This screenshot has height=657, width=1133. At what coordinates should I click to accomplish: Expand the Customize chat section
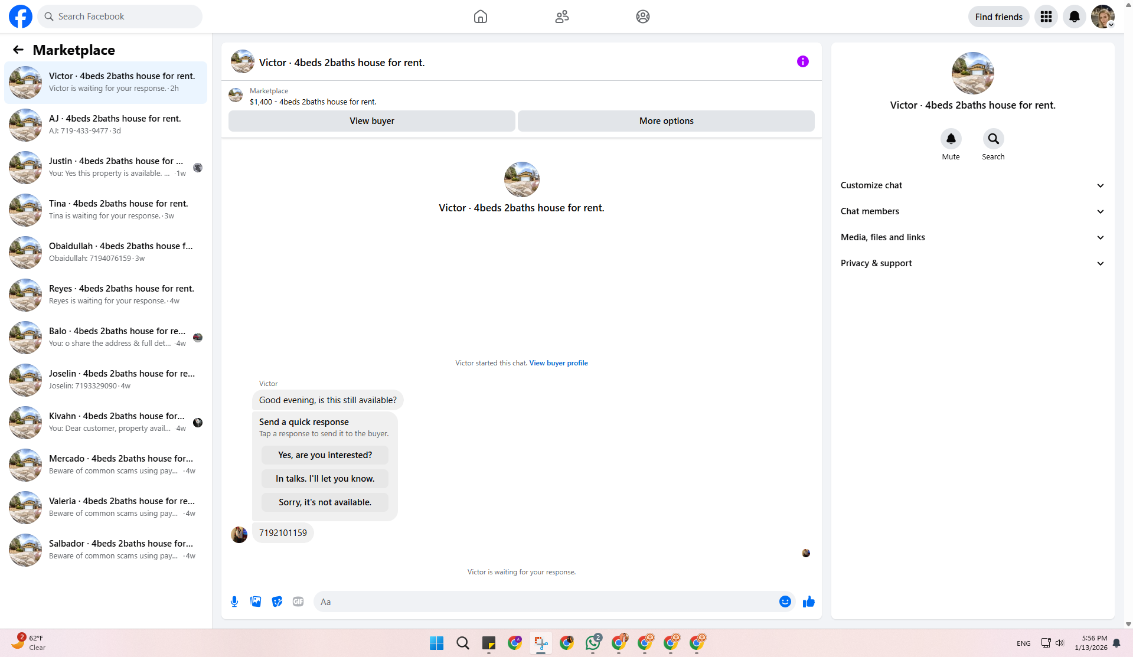tap(972, 185)
